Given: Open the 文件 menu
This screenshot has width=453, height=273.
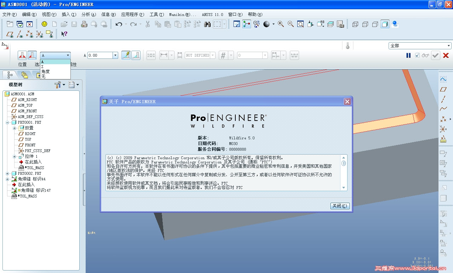Looking at the screenshot, I should point(10,15).
